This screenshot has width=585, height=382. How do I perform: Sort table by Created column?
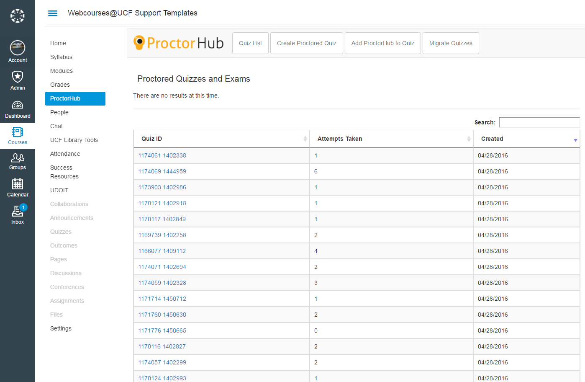[526, 139]
